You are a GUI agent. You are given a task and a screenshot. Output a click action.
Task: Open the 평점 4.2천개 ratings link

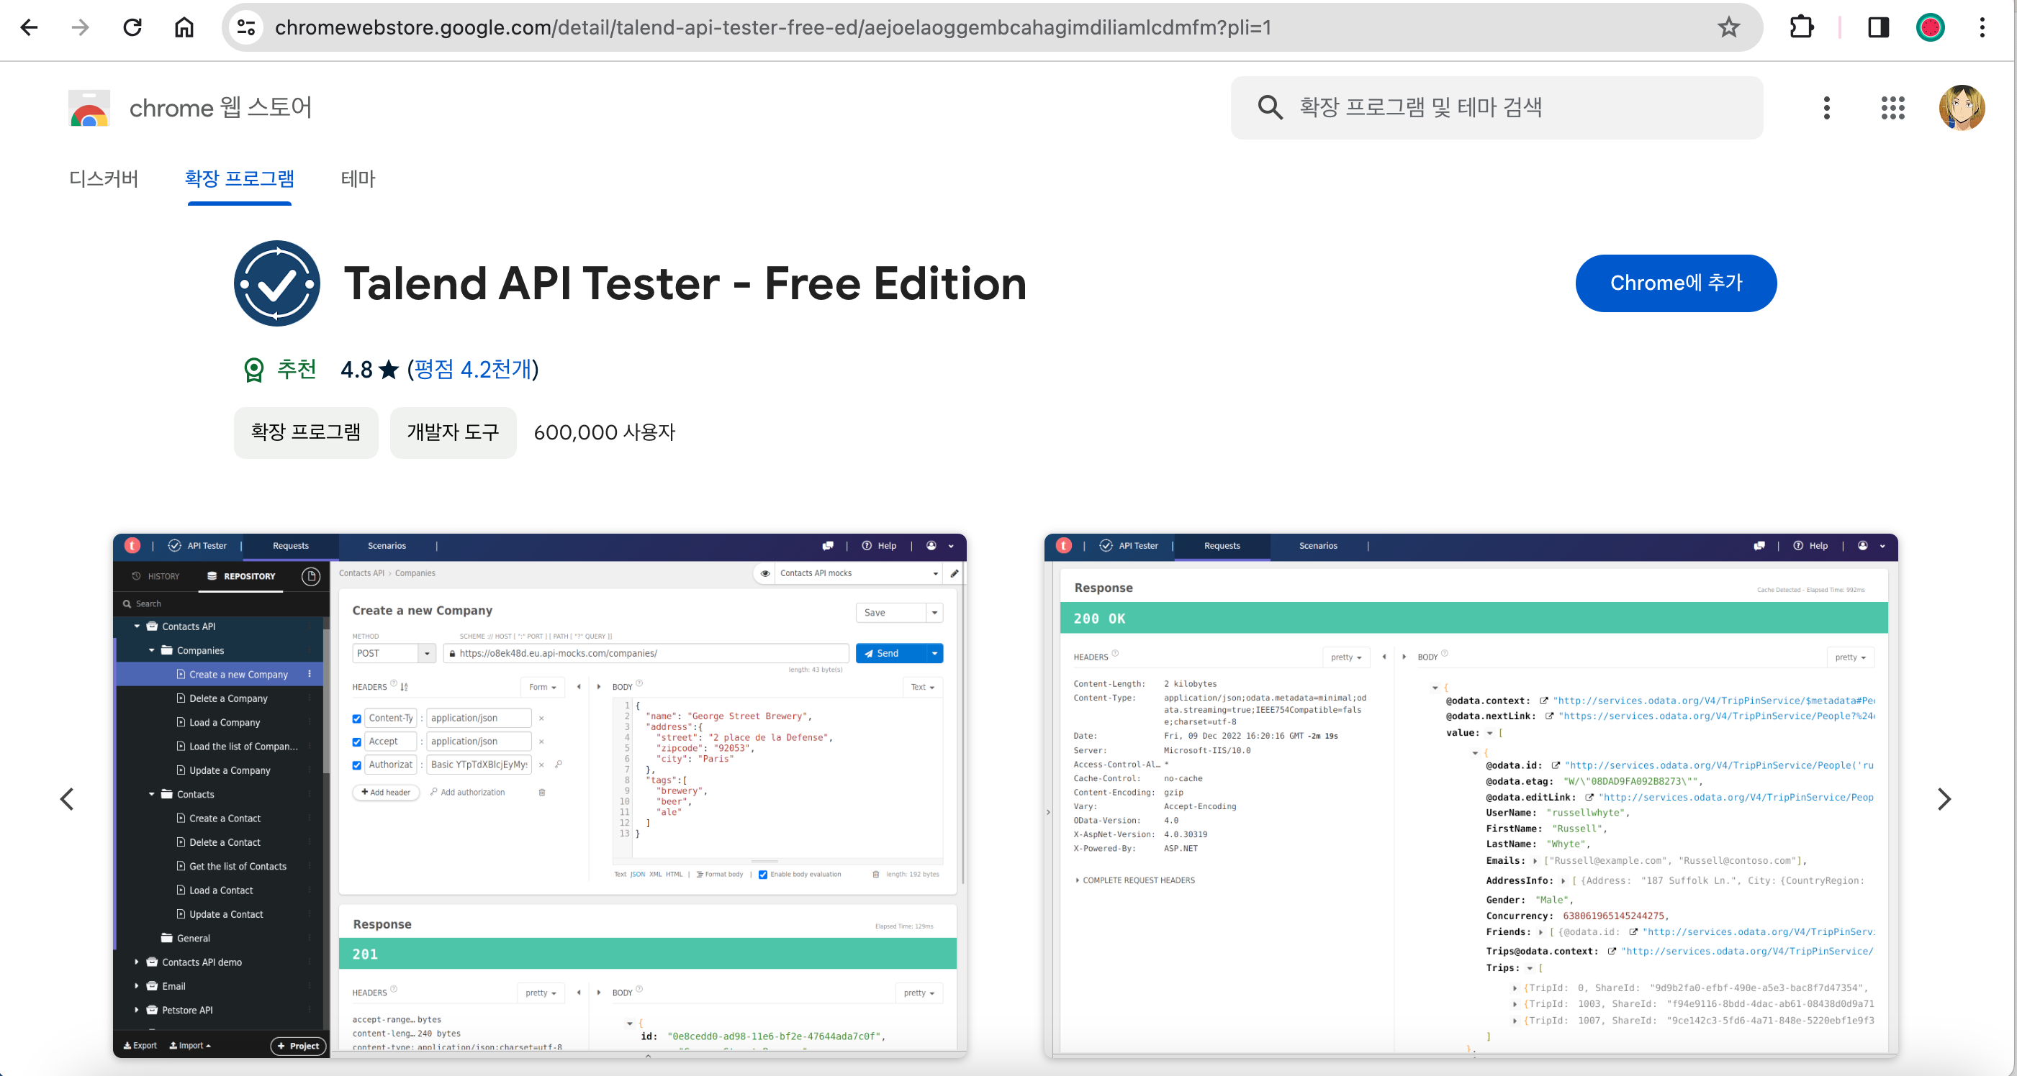tap(473, 370)
